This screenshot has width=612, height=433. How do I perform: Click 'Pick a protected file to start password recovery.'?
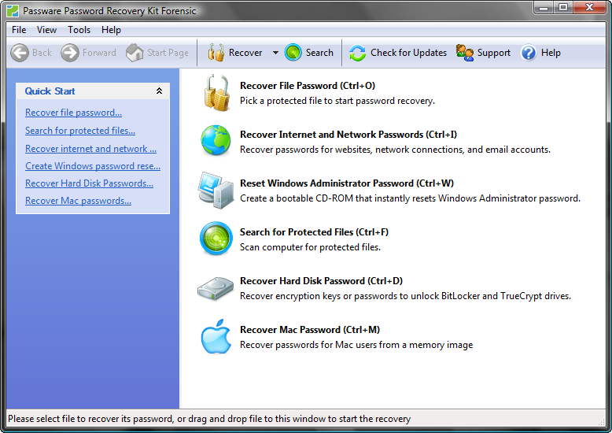click(x=337, y=101)
